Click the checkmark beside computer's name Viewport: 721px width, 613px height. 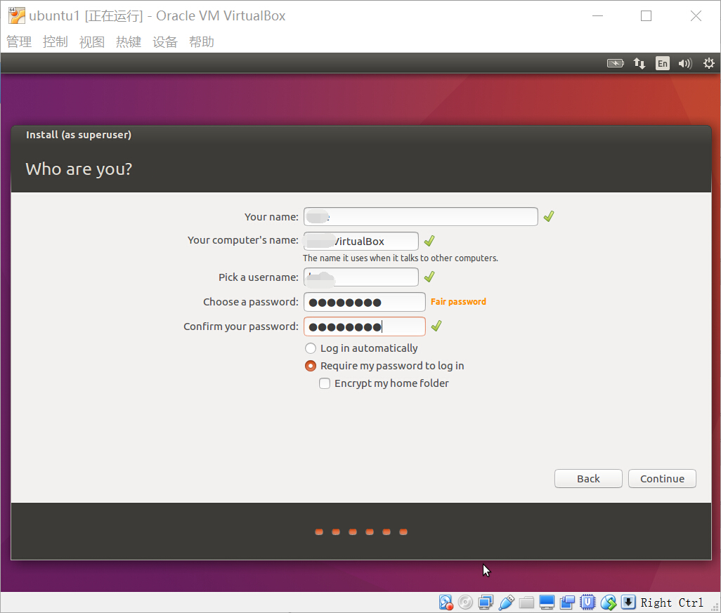pyautogui.click(x=429, y=241)
